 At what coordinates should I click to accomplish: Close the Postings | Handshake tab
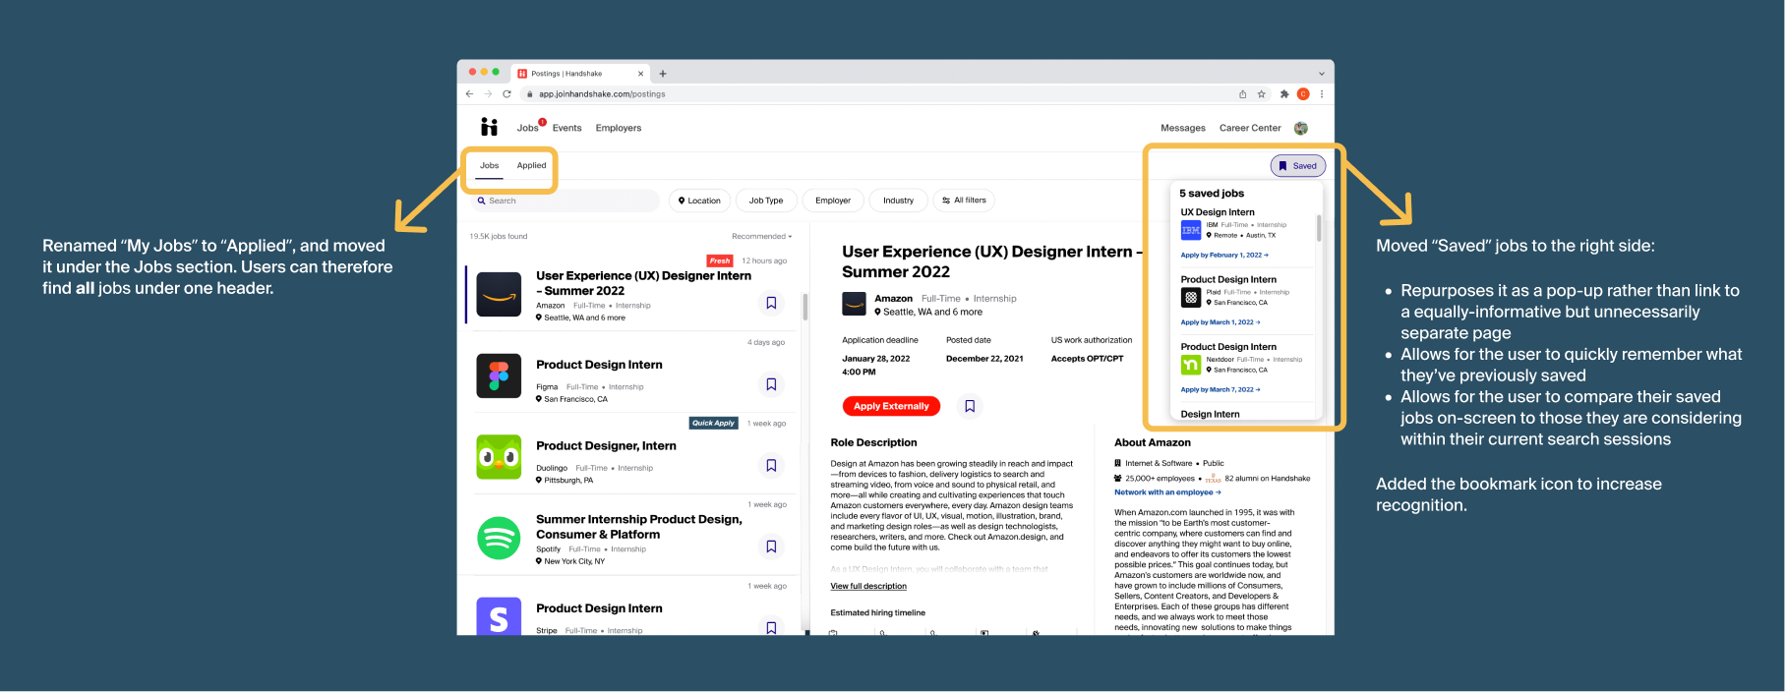[x=641, y=74]
